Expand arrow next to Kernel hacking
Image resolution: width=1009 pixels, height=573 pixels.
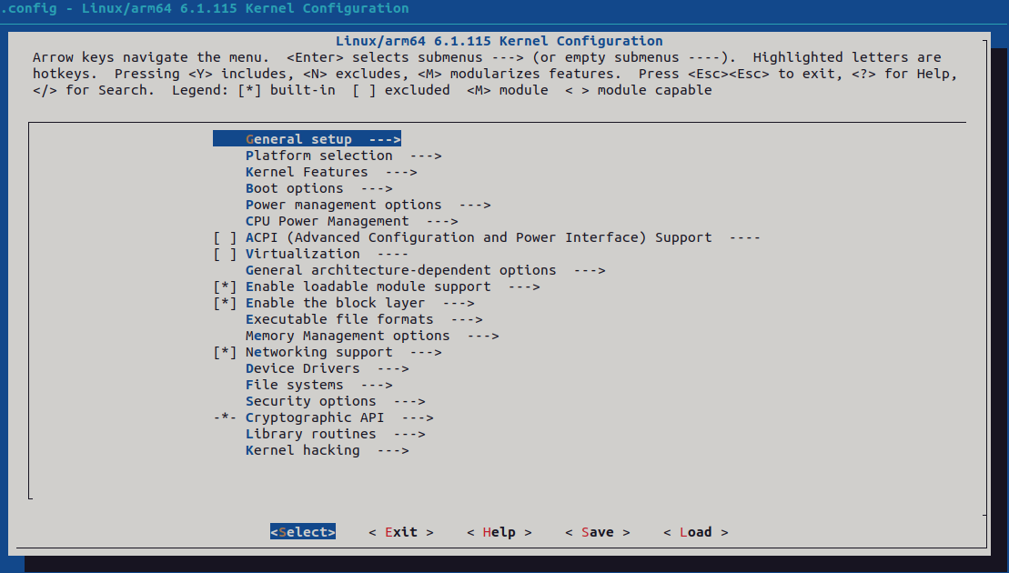point(393,451)
